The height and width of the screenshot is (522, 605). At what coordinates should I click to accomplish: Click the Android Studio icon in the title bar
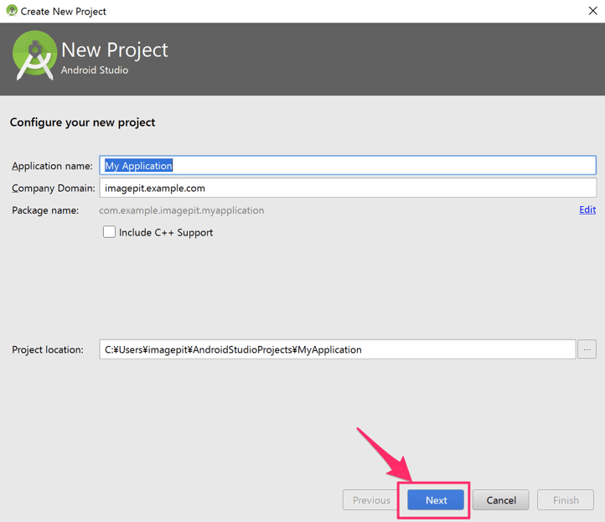tap(12, 11)
